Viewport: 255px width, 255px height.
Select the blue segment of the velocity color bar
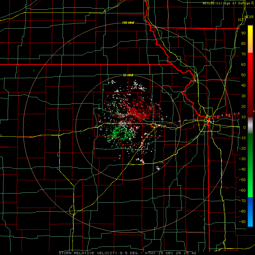[250, 212]
